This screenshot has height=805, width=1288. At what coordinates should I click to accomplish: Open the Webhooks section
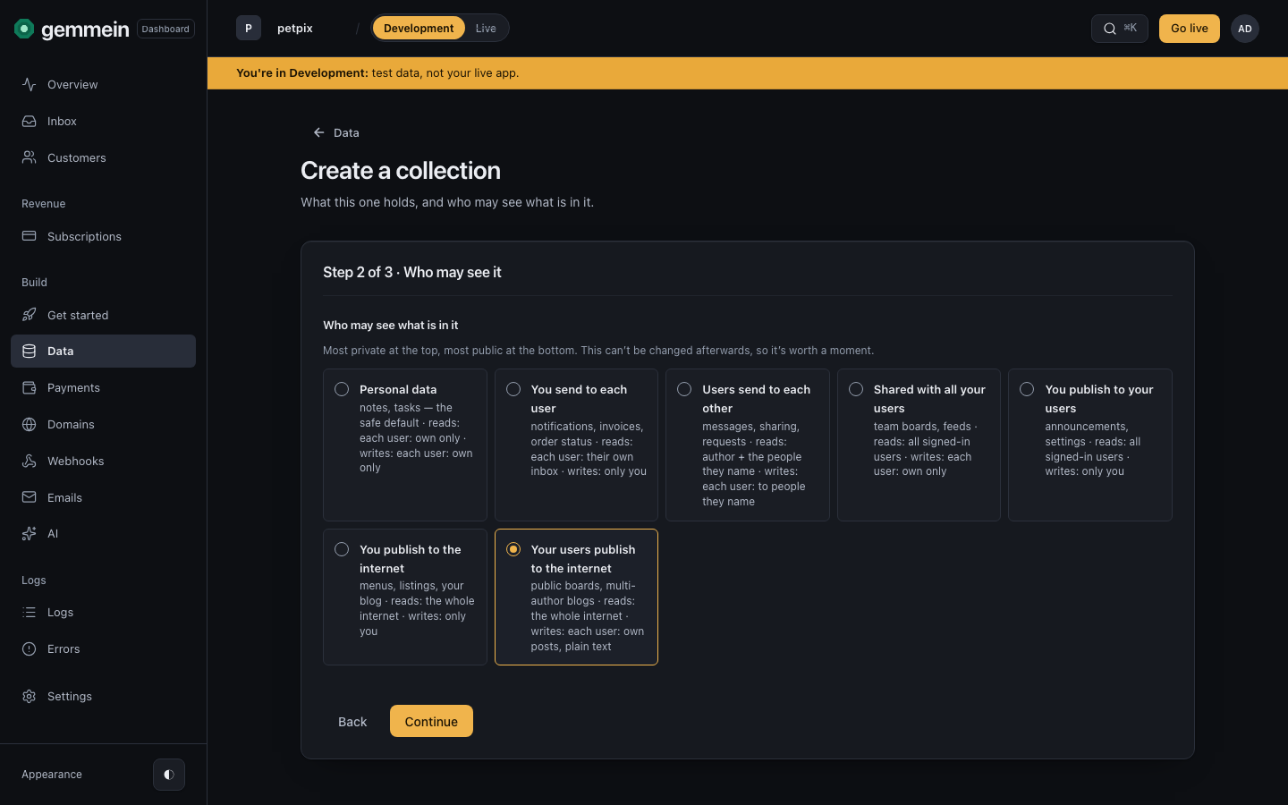point(103,461)
